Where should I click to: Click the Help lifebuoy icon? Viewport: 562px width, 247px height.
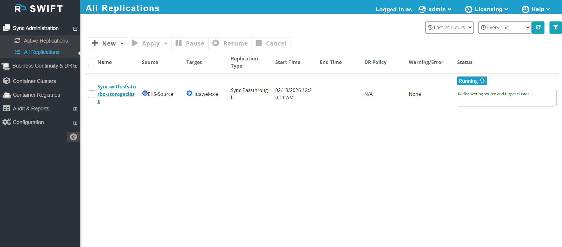pos(525,10)
